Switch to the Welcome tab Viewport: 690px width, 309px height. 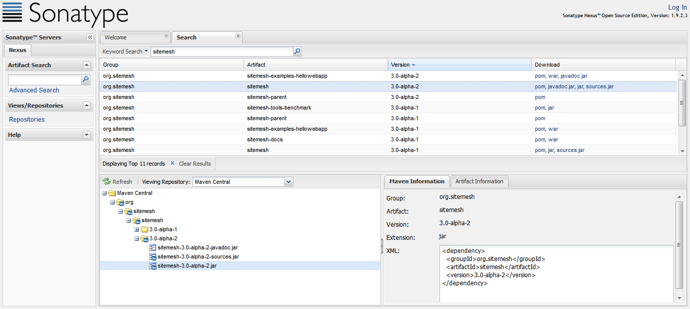click(116, 37)
